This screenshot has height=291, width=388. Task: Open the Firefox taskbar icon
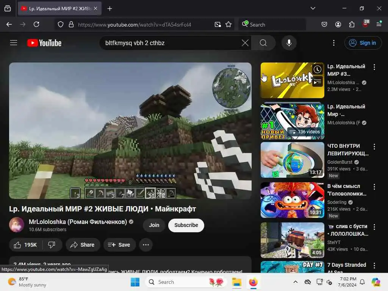point(253,282)
